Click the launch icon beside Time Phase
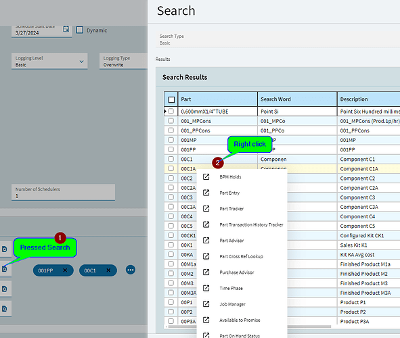This screenshot has width=400, height=338. 206,288
